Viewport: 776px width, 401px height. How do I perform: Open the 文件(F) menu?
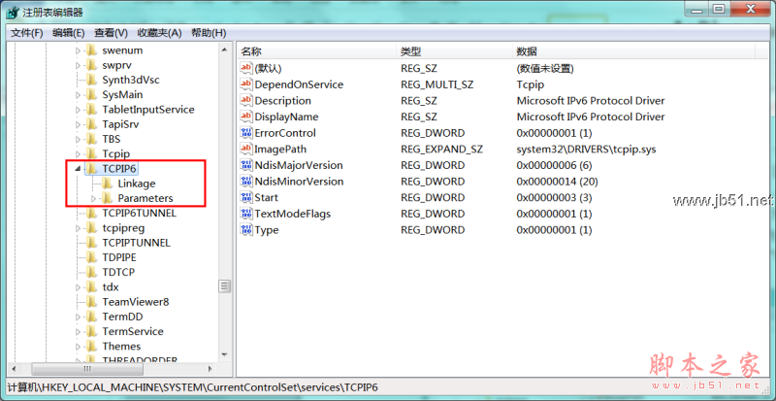[x=26, y=33]
